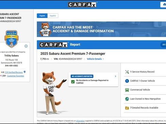Image resolution: width=166 pixels, height=124 pixels.
Task: Switch report language to English
Action: click(42, 16)
